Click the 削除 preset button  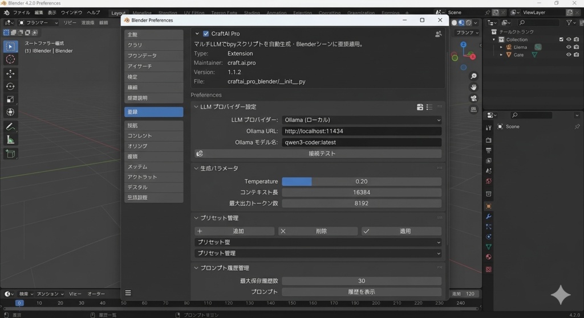point(318,231)
